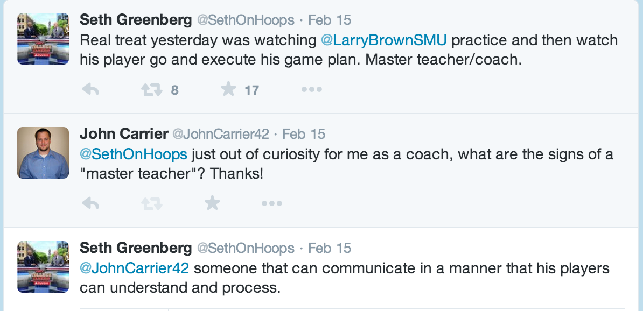Open the @JohnCarrier42 mention in reply
The width and height of the screenshot is (643, 311).
134,268
